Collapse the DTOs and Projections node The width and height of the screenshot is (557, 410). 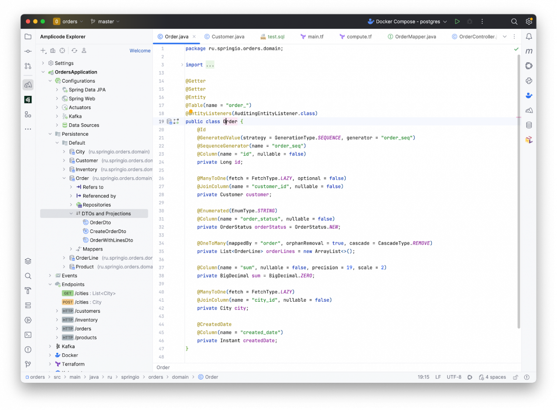click(71, 213)
